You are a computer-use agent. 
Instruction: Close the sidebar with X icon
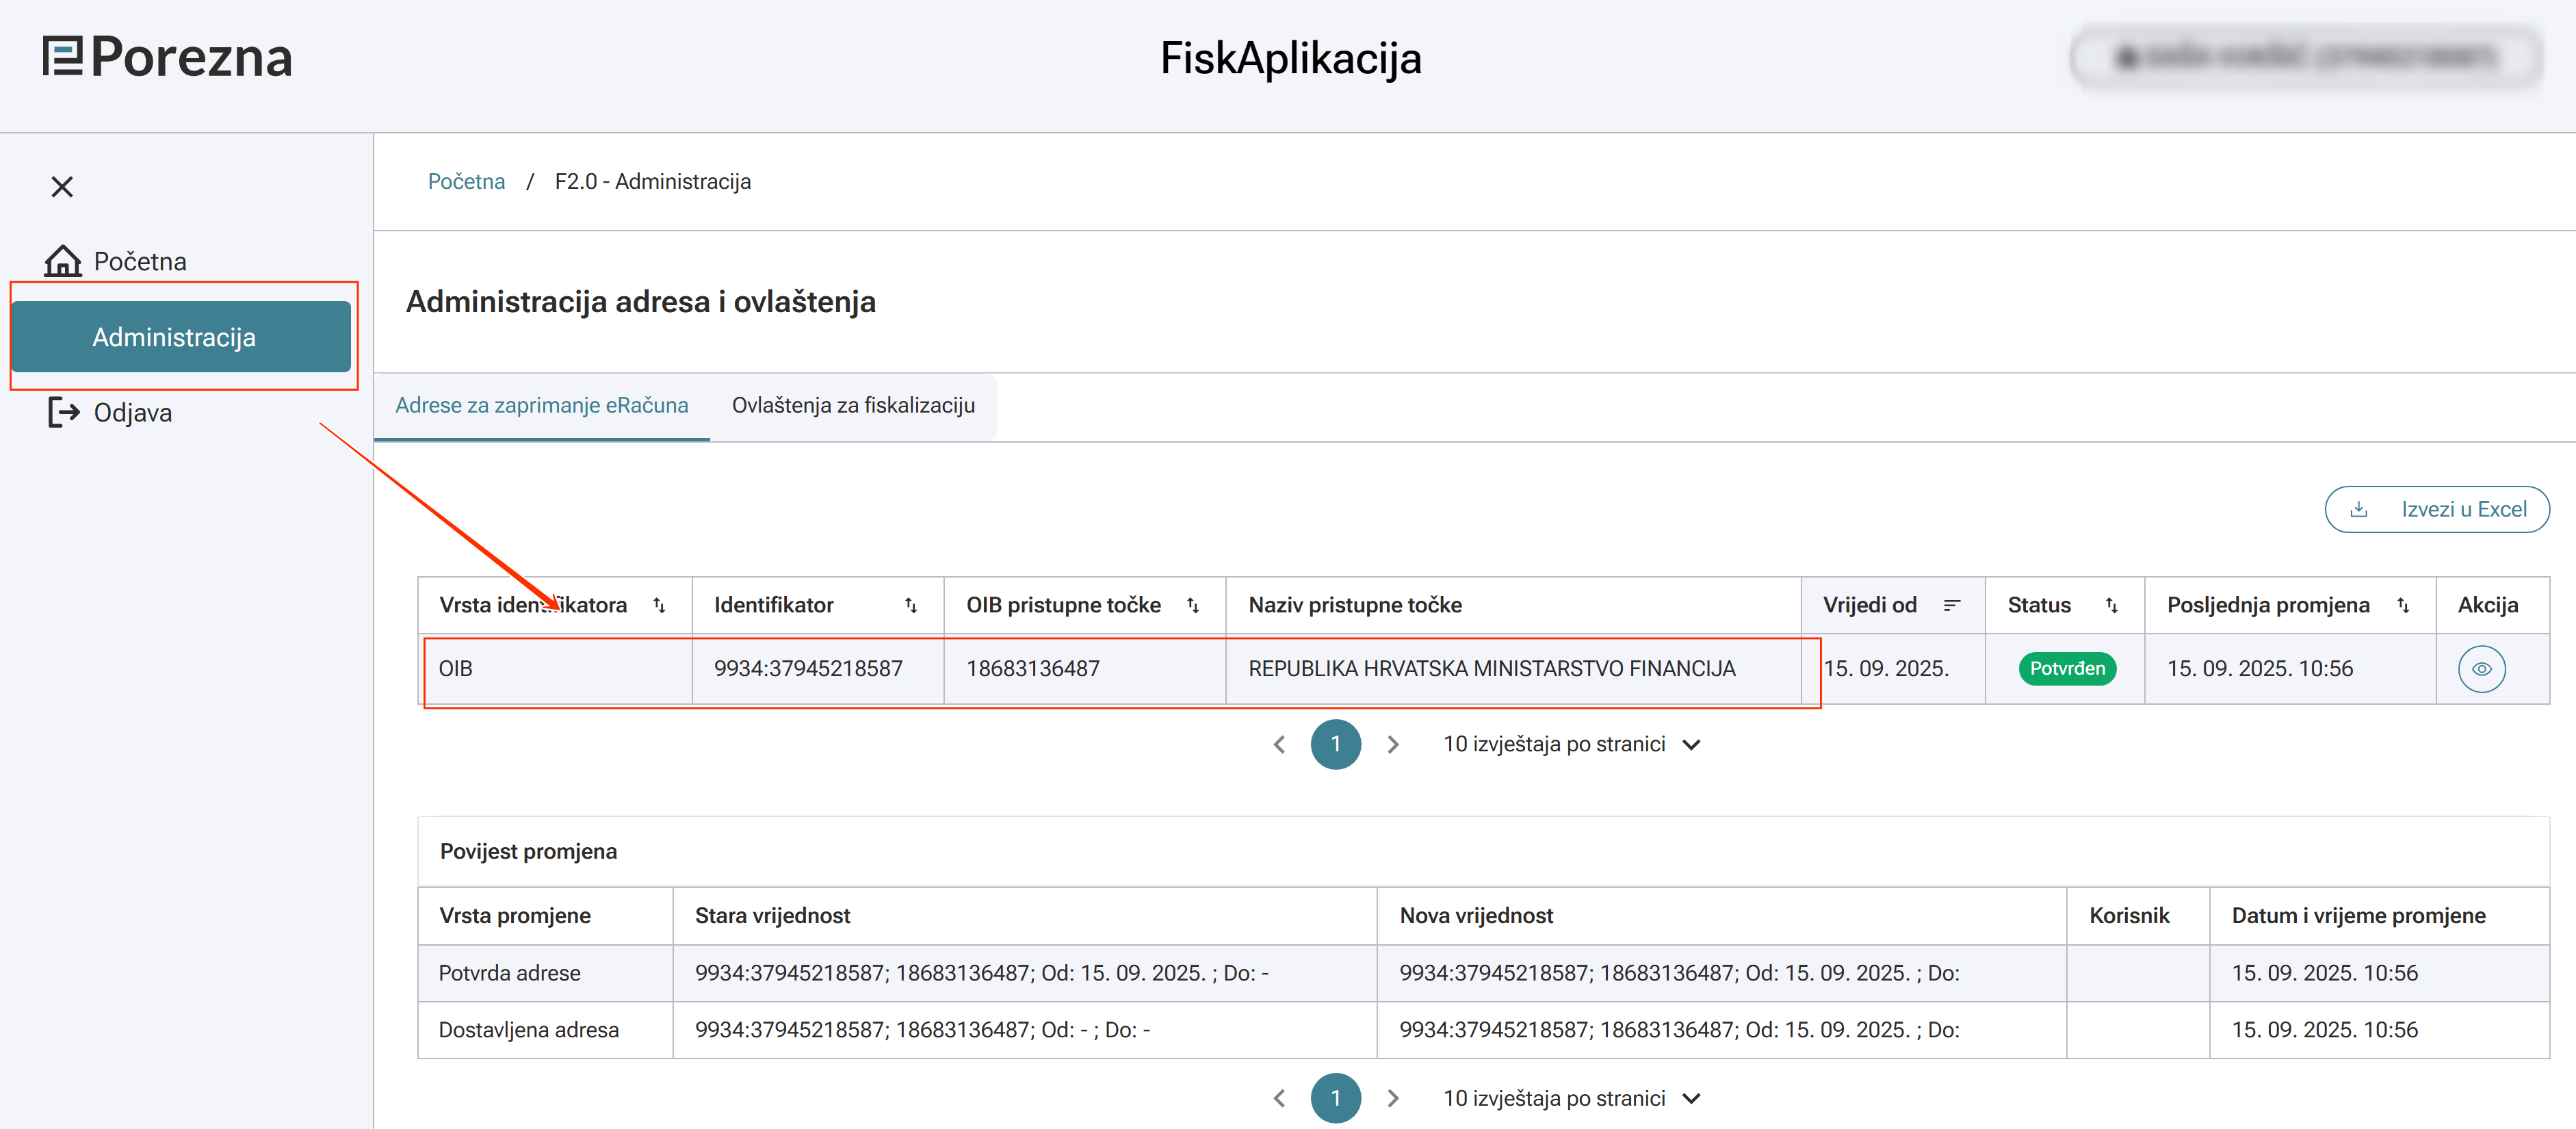62,187
